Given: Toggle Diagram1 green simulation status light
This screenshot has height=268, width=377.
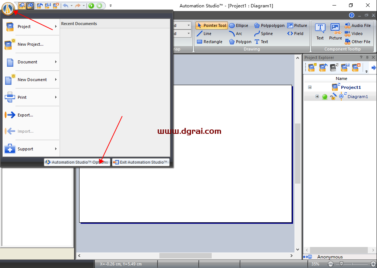Looking at the screenshot, I should pyautogui.click(x=325, y=97).
